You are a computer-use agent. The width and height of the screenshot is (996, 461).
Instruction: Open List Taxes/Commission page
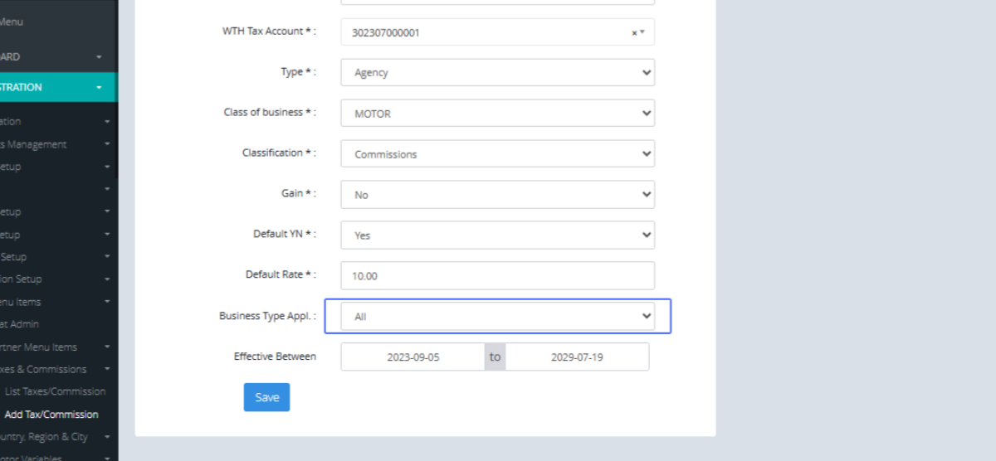coord(55,391)
